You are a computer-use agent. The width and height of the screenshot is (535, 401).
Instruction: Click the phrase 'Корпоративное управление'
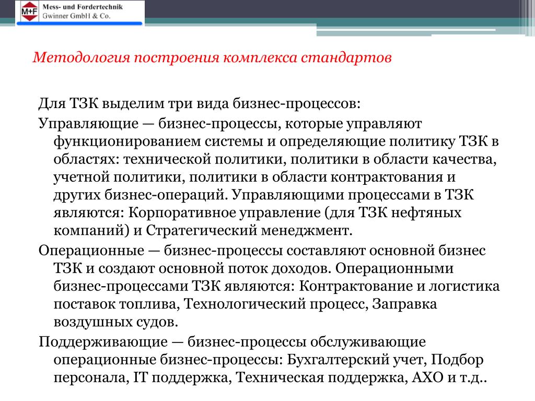[225, 213]
